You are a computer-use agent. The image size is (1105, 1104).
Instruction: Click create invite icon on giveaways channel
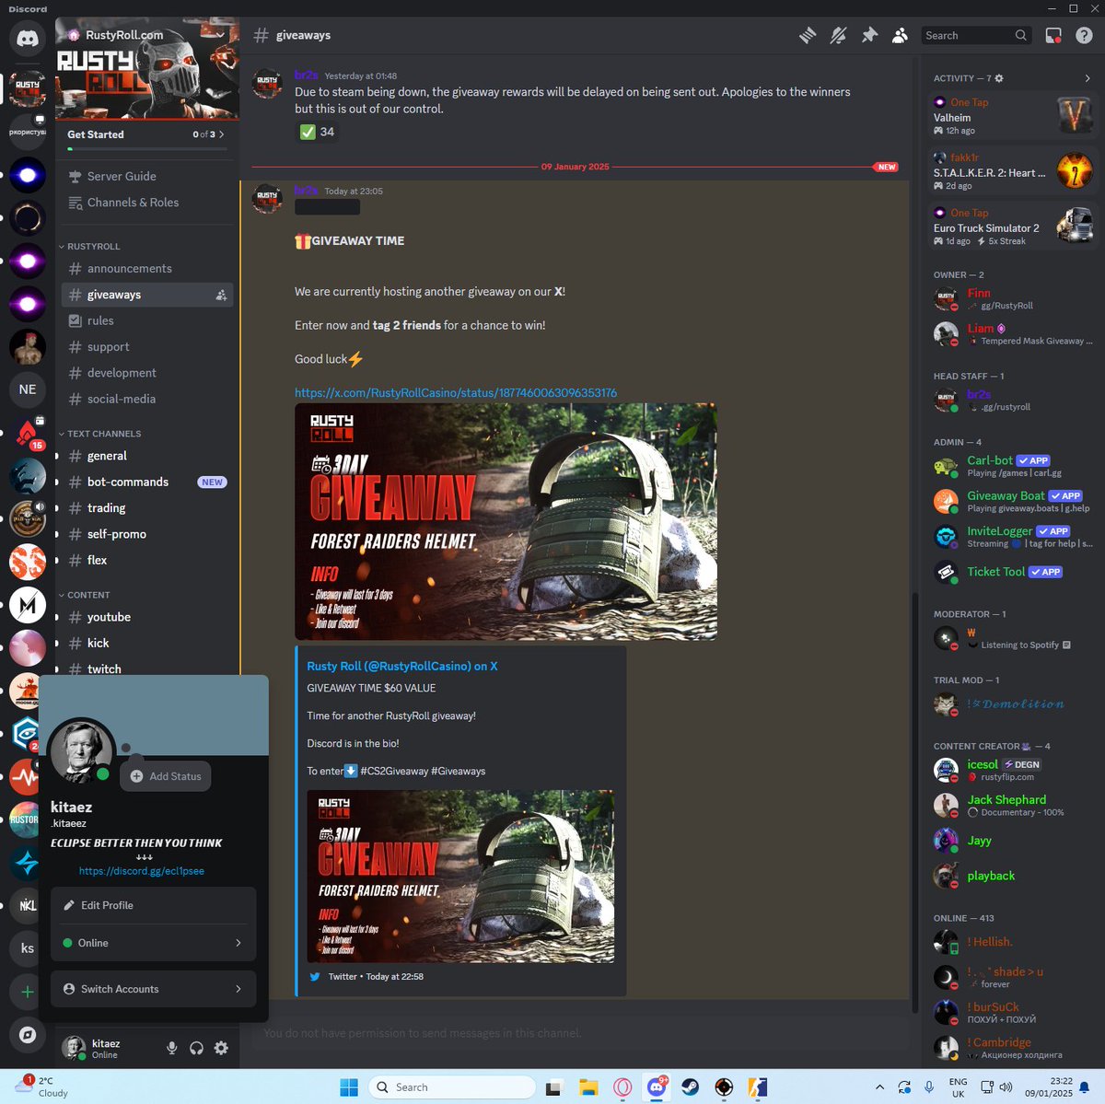pos(221,295)
